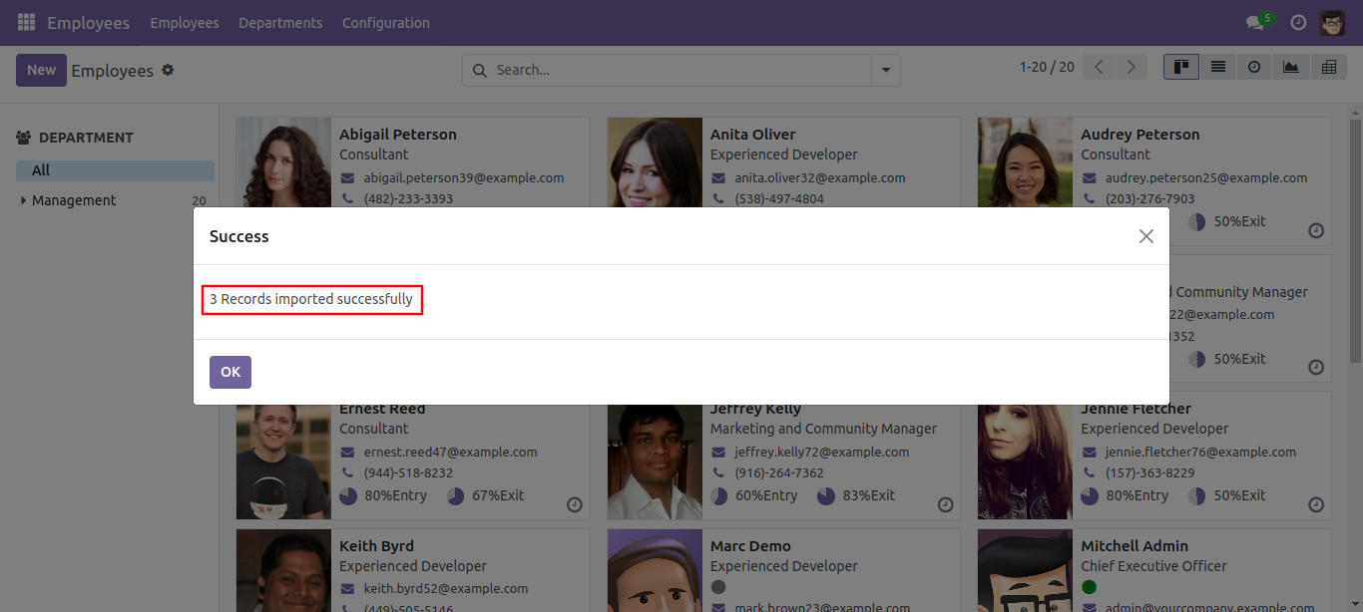Open the Employees menu item
This screenshot has width=1363, height=612.
(185, 22)
